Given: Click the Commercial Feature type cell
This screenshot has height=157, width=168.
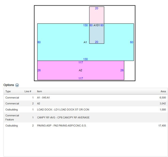Looking at the screenshot, I should click(12, 117).
